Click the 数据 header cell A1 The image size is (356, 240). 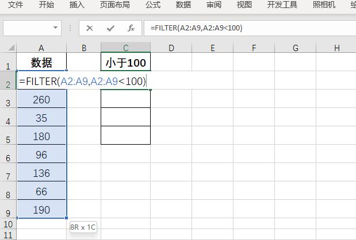[41, 62]
